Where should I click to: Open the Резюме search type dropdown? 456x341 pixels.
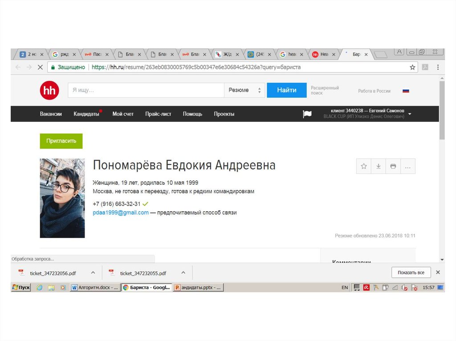click(244, 90)
